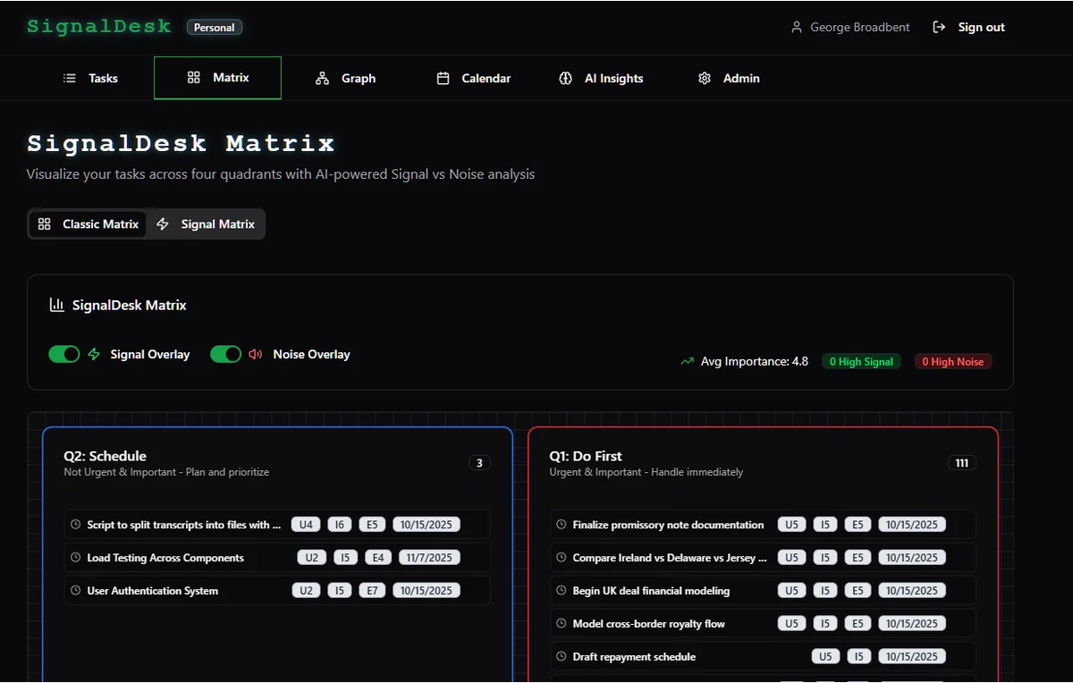Open Compare Ireland vs Delaware vs Jersey task

tap(763, 558)
